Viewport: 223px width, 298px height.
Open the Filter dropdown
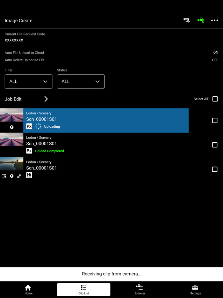28,82
